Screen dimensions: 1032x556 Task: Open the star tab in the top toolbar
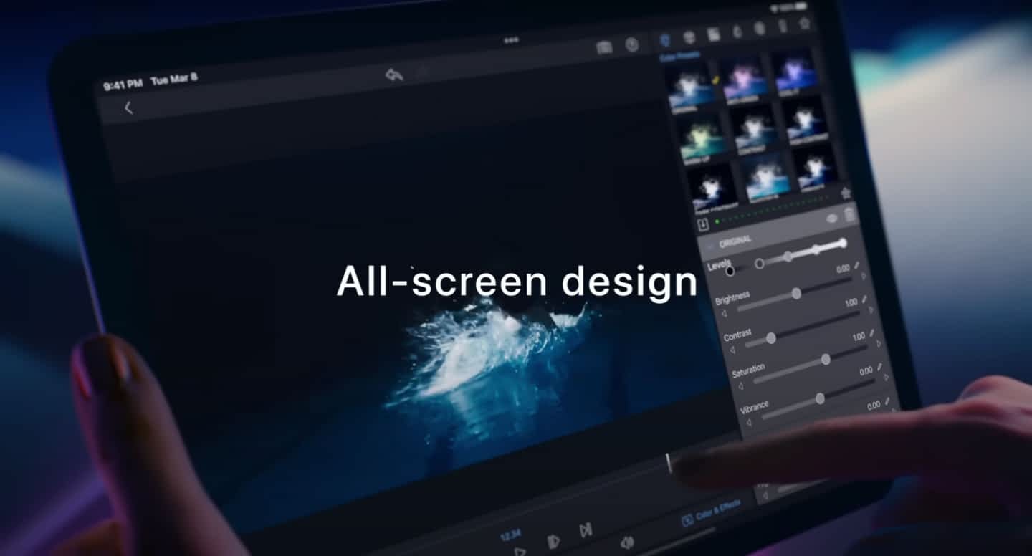[804, 24]
